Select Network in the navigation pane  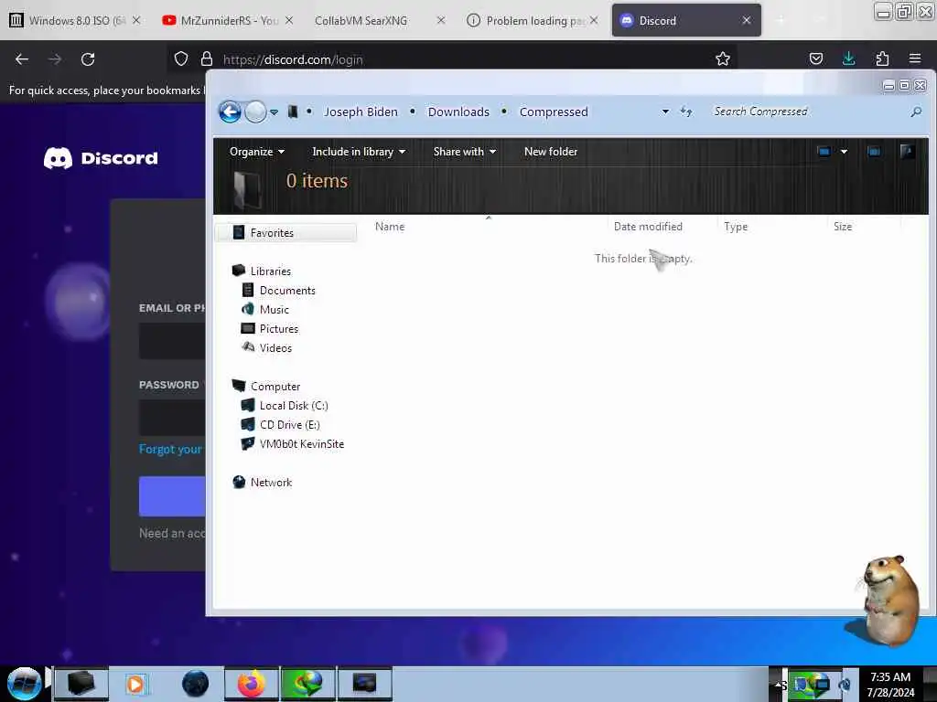[x=271, y=483]
